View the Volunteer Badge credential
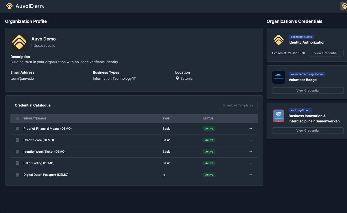 pos(308,90)
